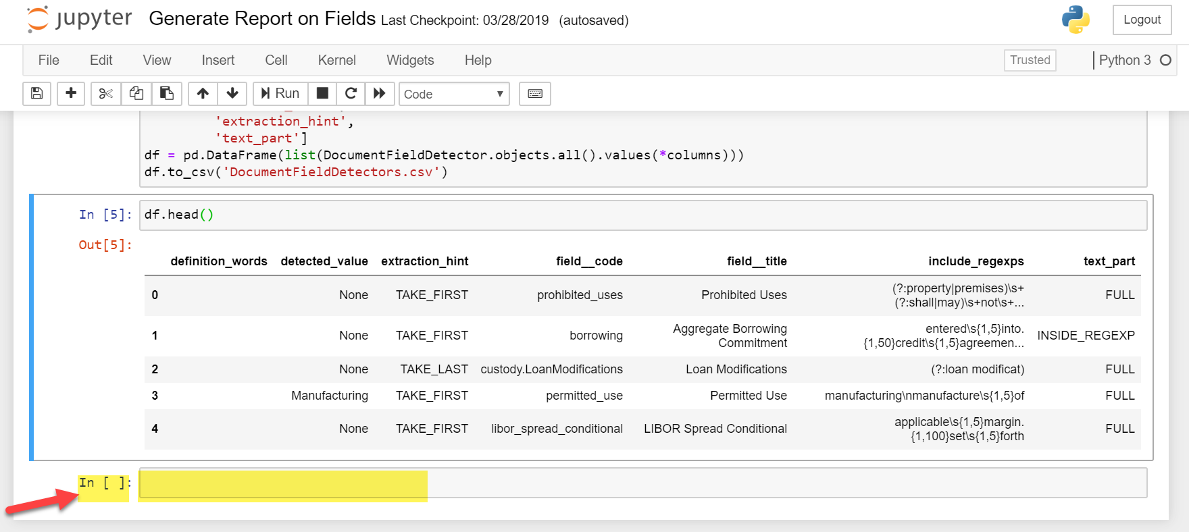Click the In [5] prompt
Viewport: 1189px width, 532px height.
pos(105,215)
